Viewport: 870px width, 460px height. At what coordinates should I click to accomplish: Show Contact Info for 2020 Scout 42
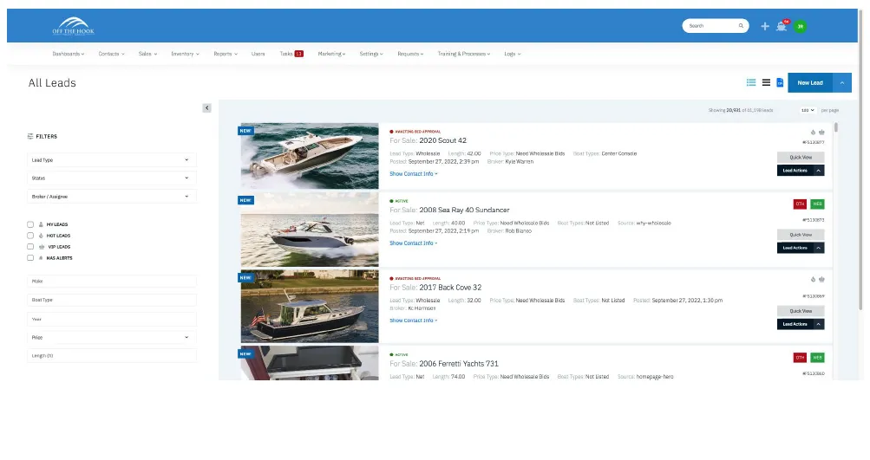click(x=414, y=173)
